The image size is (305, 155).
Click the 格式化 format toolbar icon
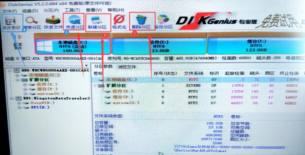coord(119,22)
